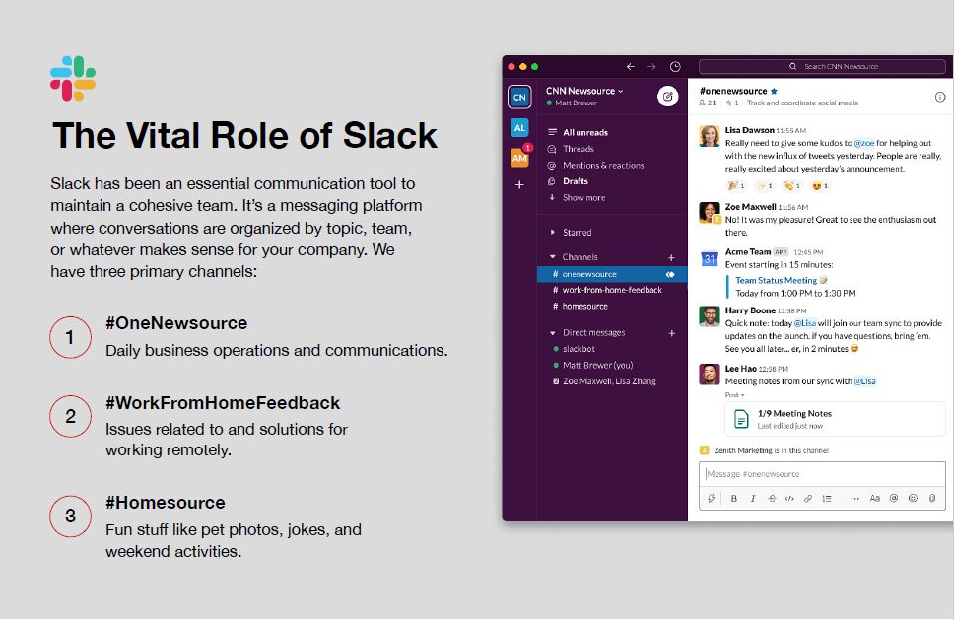Click Harry Boone's avatar
This screenshot has width=954, height=620.
pos(710,316)
